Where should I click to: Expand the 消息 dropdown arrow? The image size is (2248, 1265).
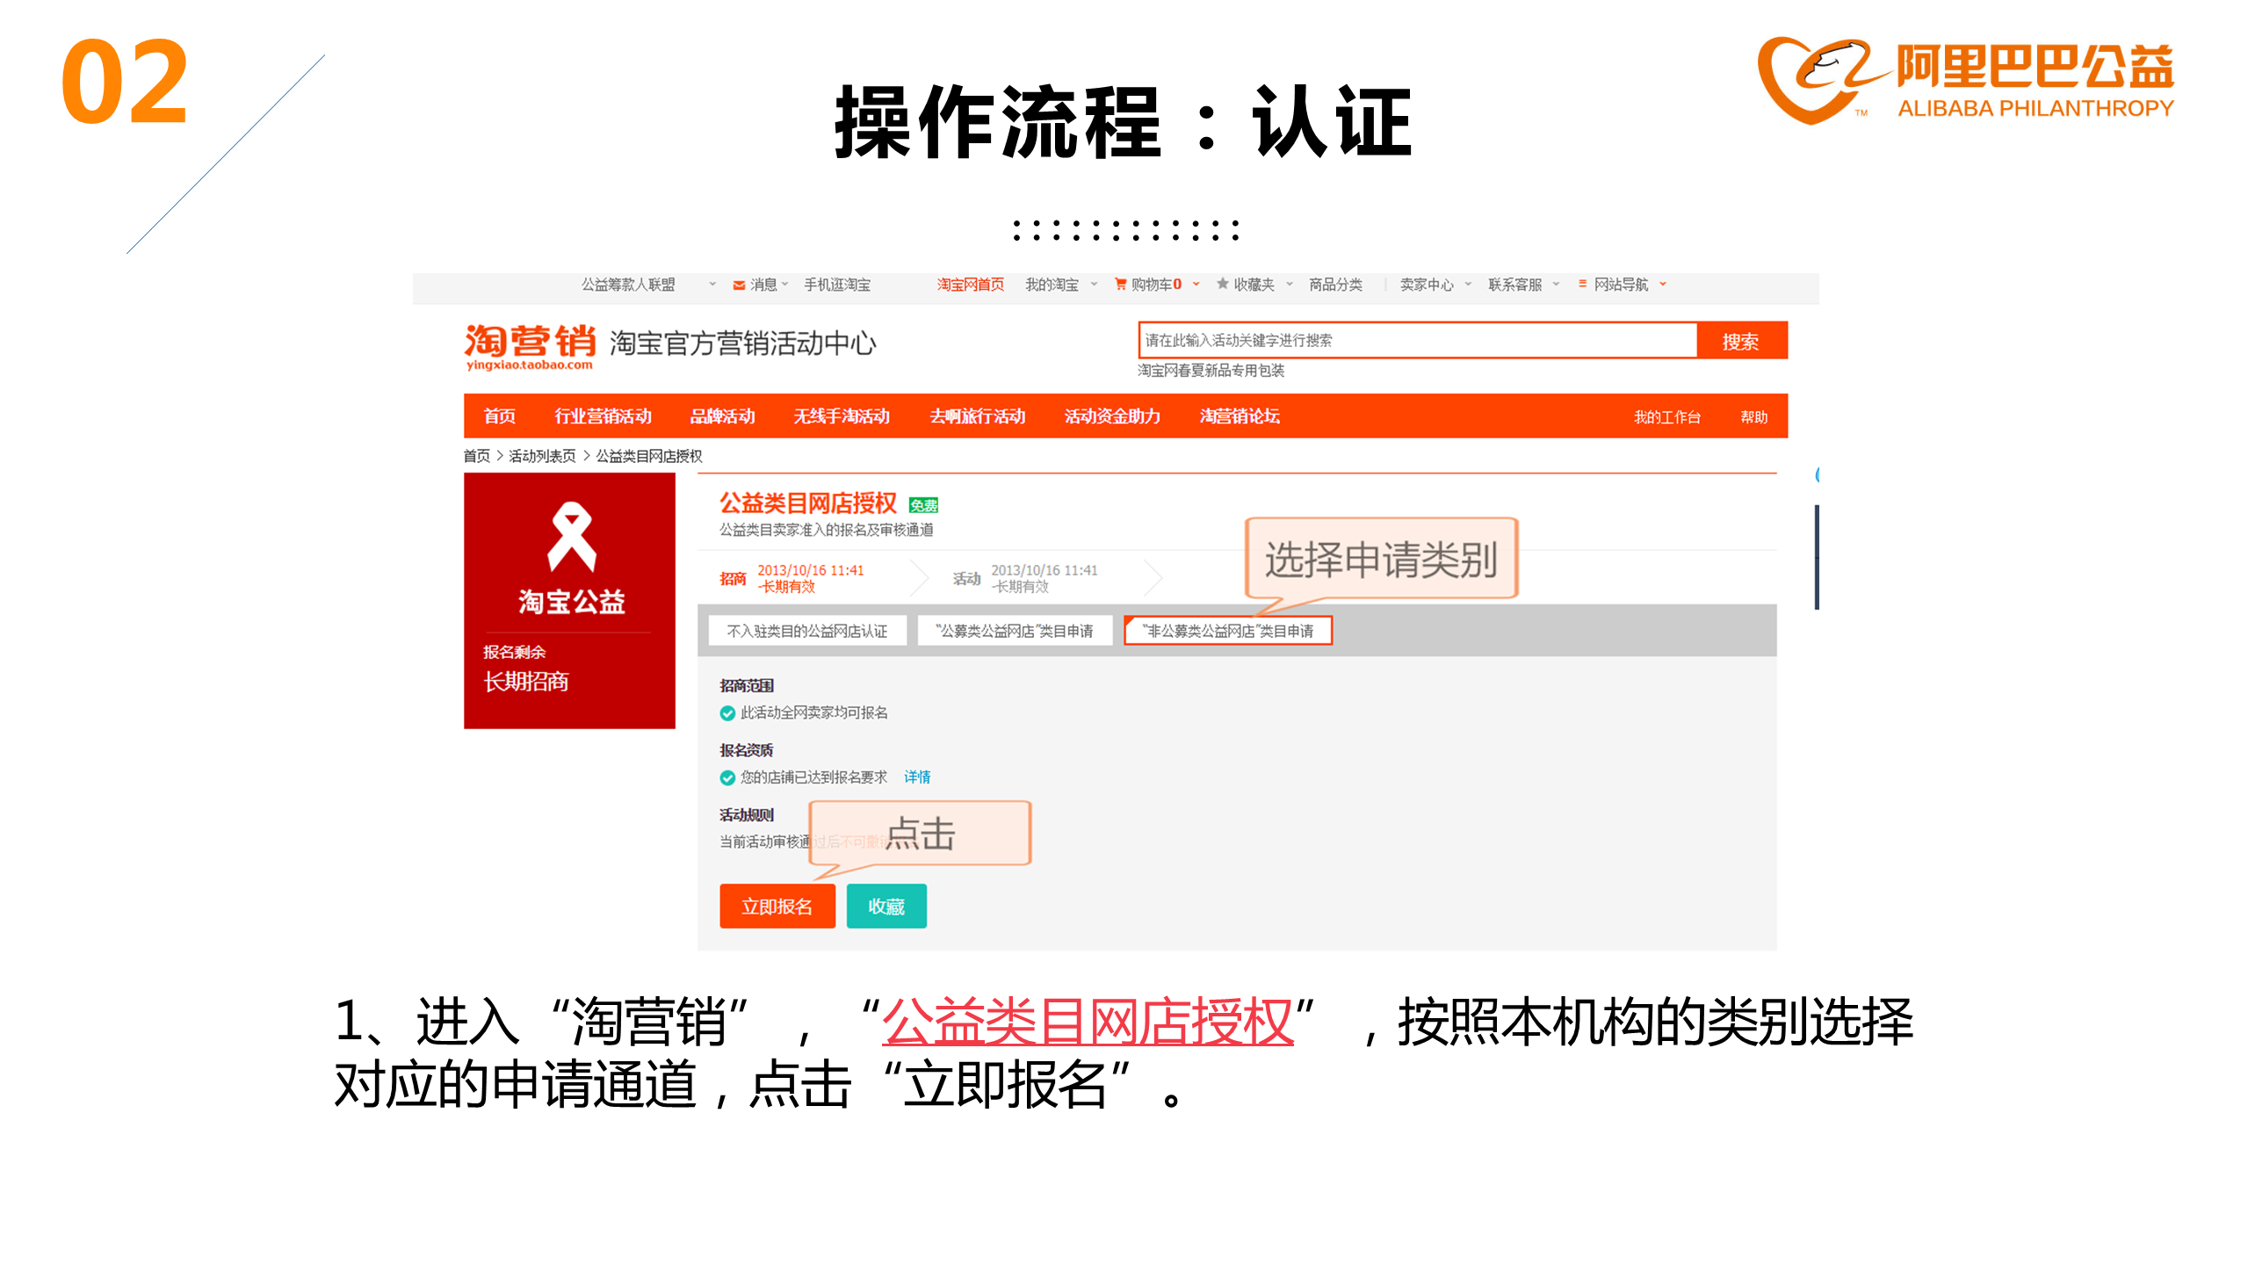[x=784, y=285]
